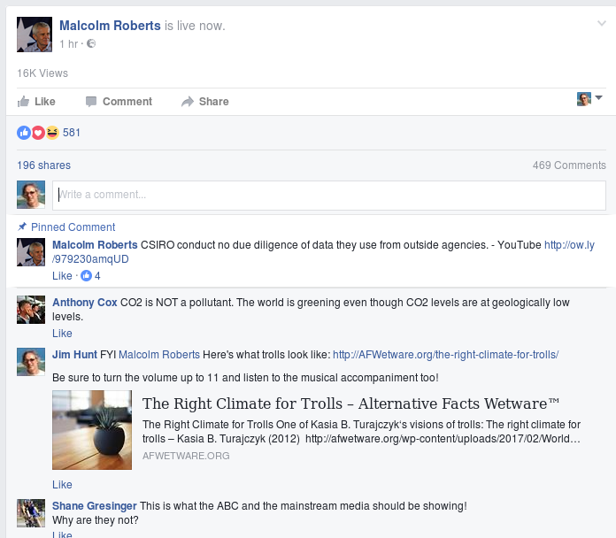Like Anthony Cox's CO2 comment
Viewport: 616px width, 538px height.
[62, 334]
